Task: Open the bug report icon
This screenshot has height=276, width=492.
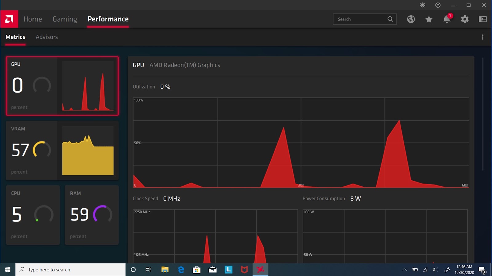Action: point(423,5)
